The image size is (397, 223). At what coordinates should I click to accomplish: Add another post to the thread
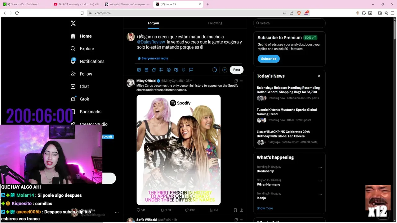pos(225,70)
